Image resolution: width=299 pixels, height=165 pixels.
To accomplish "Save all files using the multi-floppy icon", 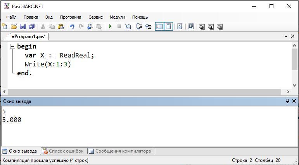I will 32,26.
